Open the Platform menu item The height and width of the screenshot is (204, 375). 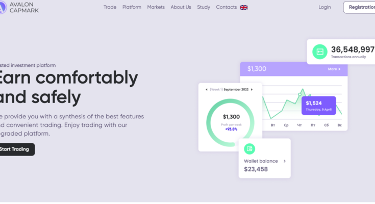coord(132,7)
